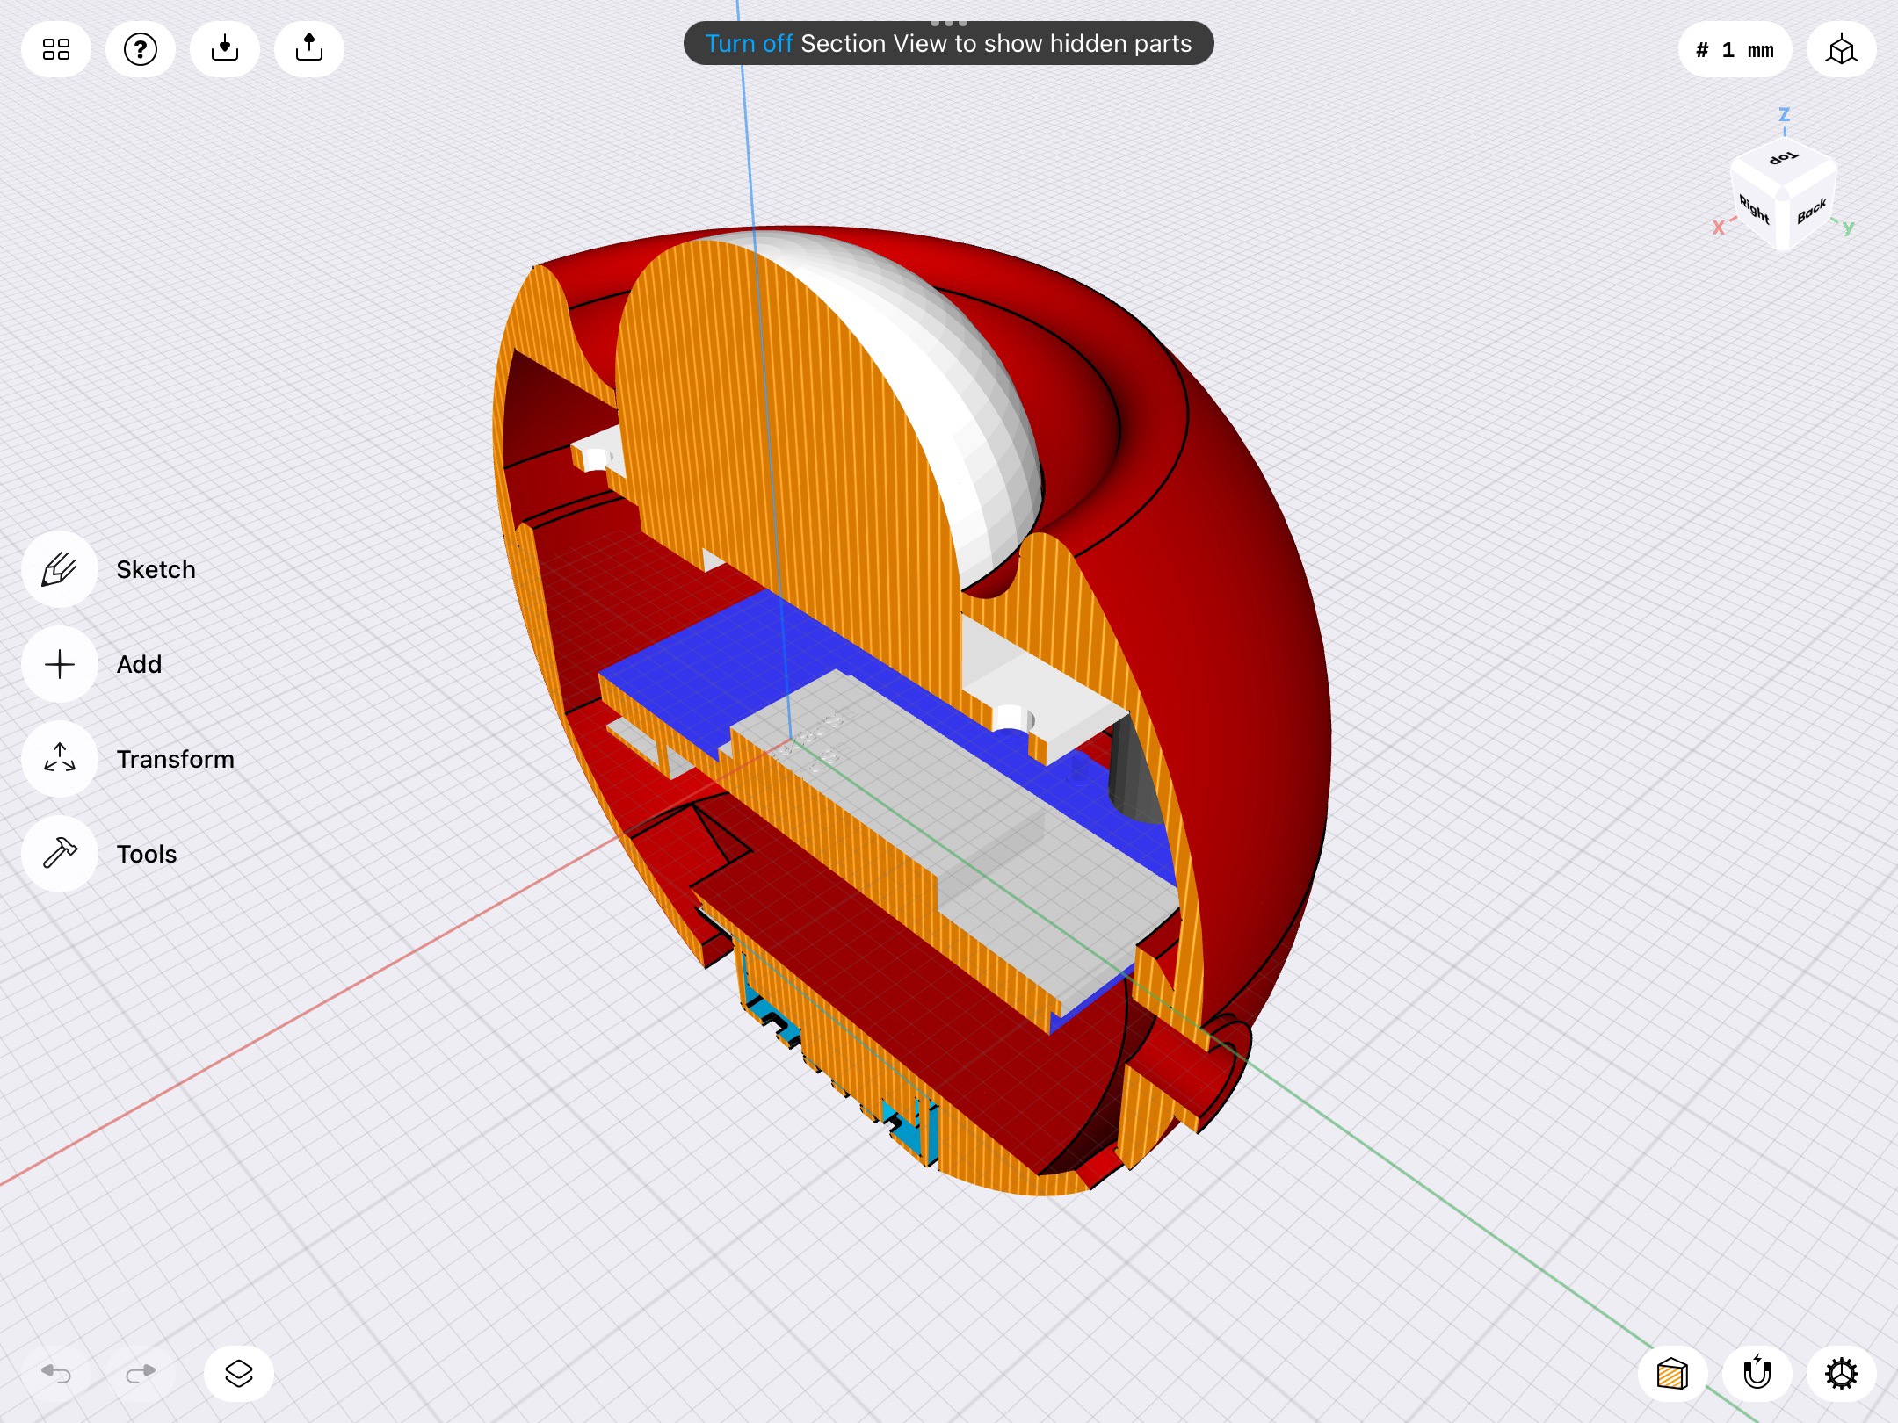
Task: Open the designs gallery grid icon
Action: click(56, 49)
